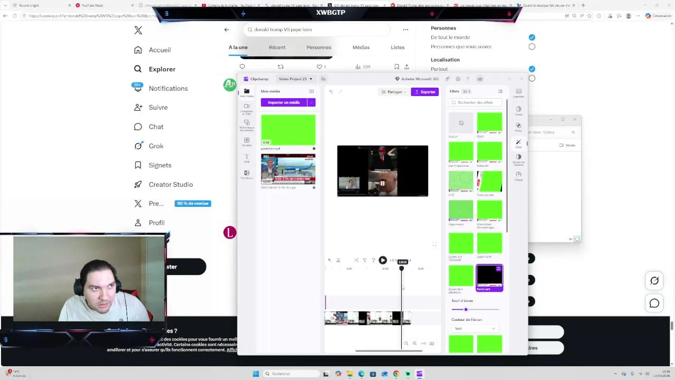The height and width of the screenshot is (380, 675).
Task: Toggle the bookmark icon on the post
Action: point(397,66)
